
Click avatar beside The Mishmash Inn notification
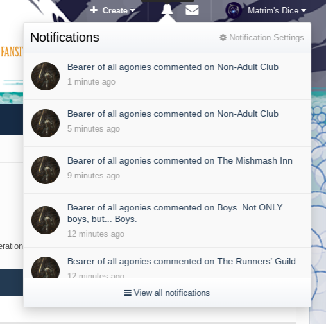click(46, 170)
